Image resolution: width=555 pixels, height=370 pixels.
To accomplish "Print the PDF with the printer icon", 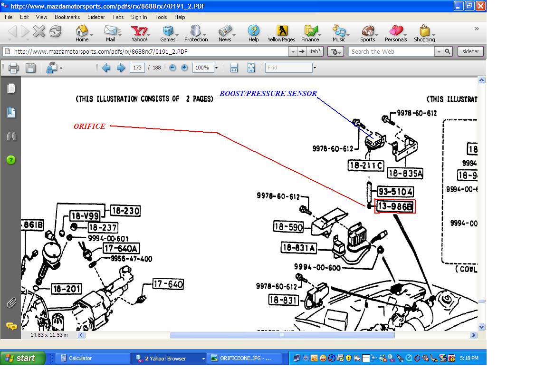I will 13,68.
